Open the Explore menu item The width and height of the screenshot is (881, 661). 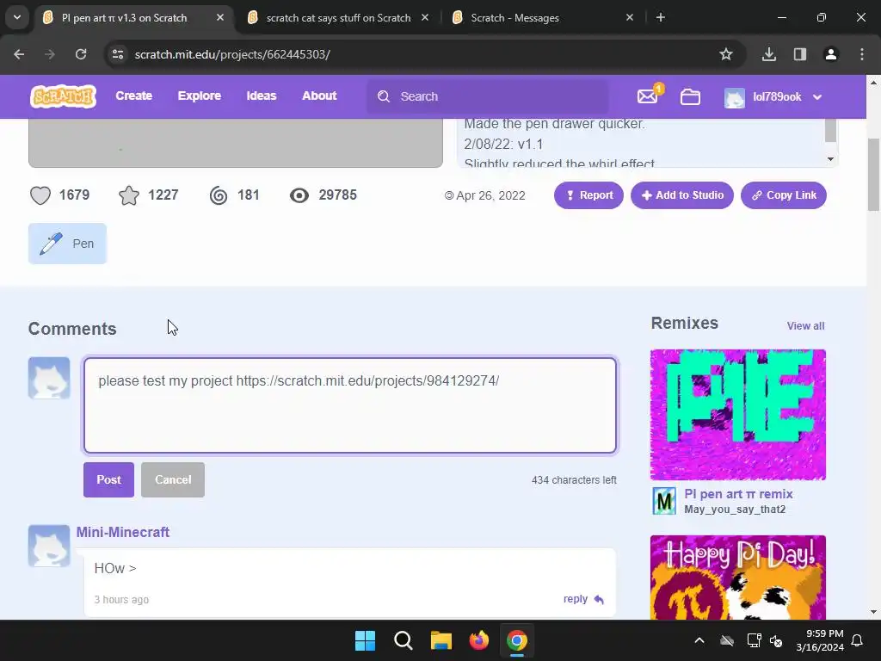click(200, 96)
